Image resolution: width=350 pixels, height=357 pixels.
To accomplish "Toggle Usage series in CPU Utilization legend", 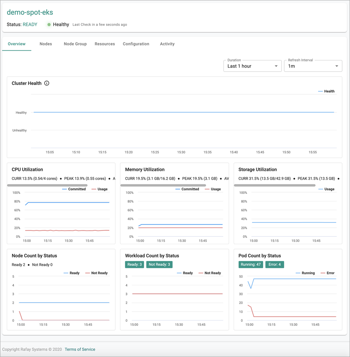I will (100, 189).
